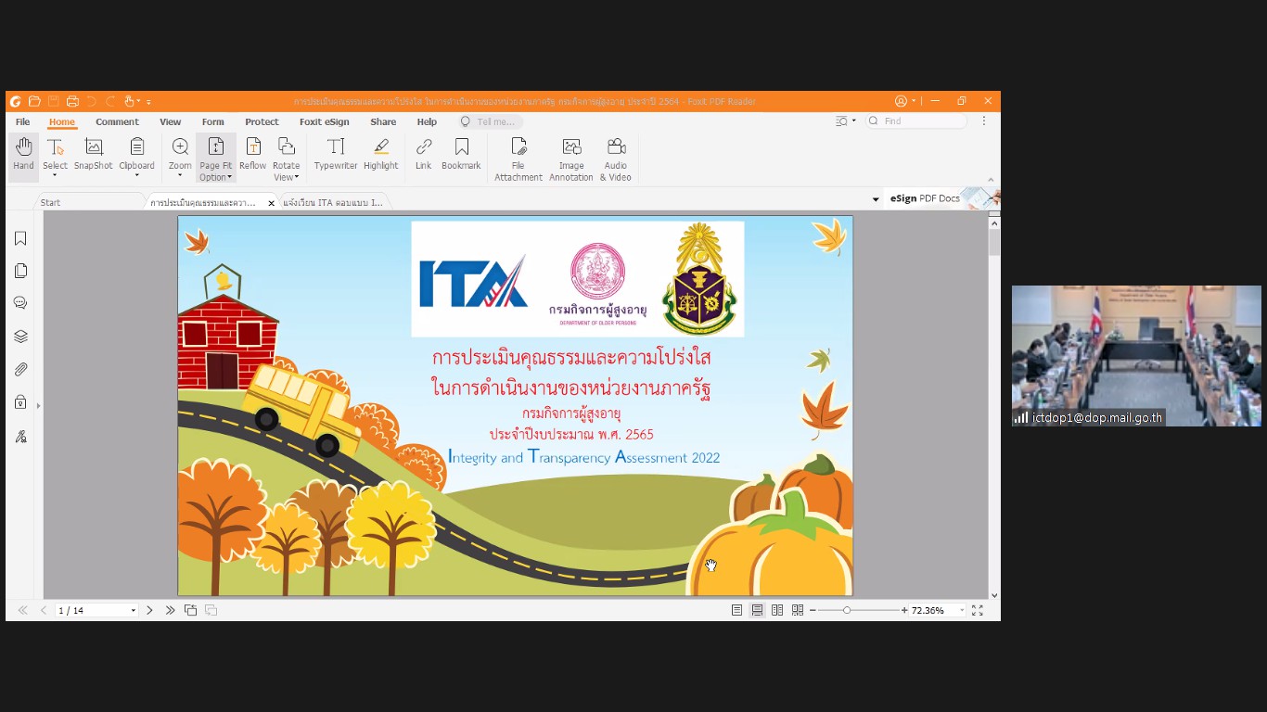Click the Typewriter tool
The width and height of the screenshot is (1267, 712).
(335, 155)
